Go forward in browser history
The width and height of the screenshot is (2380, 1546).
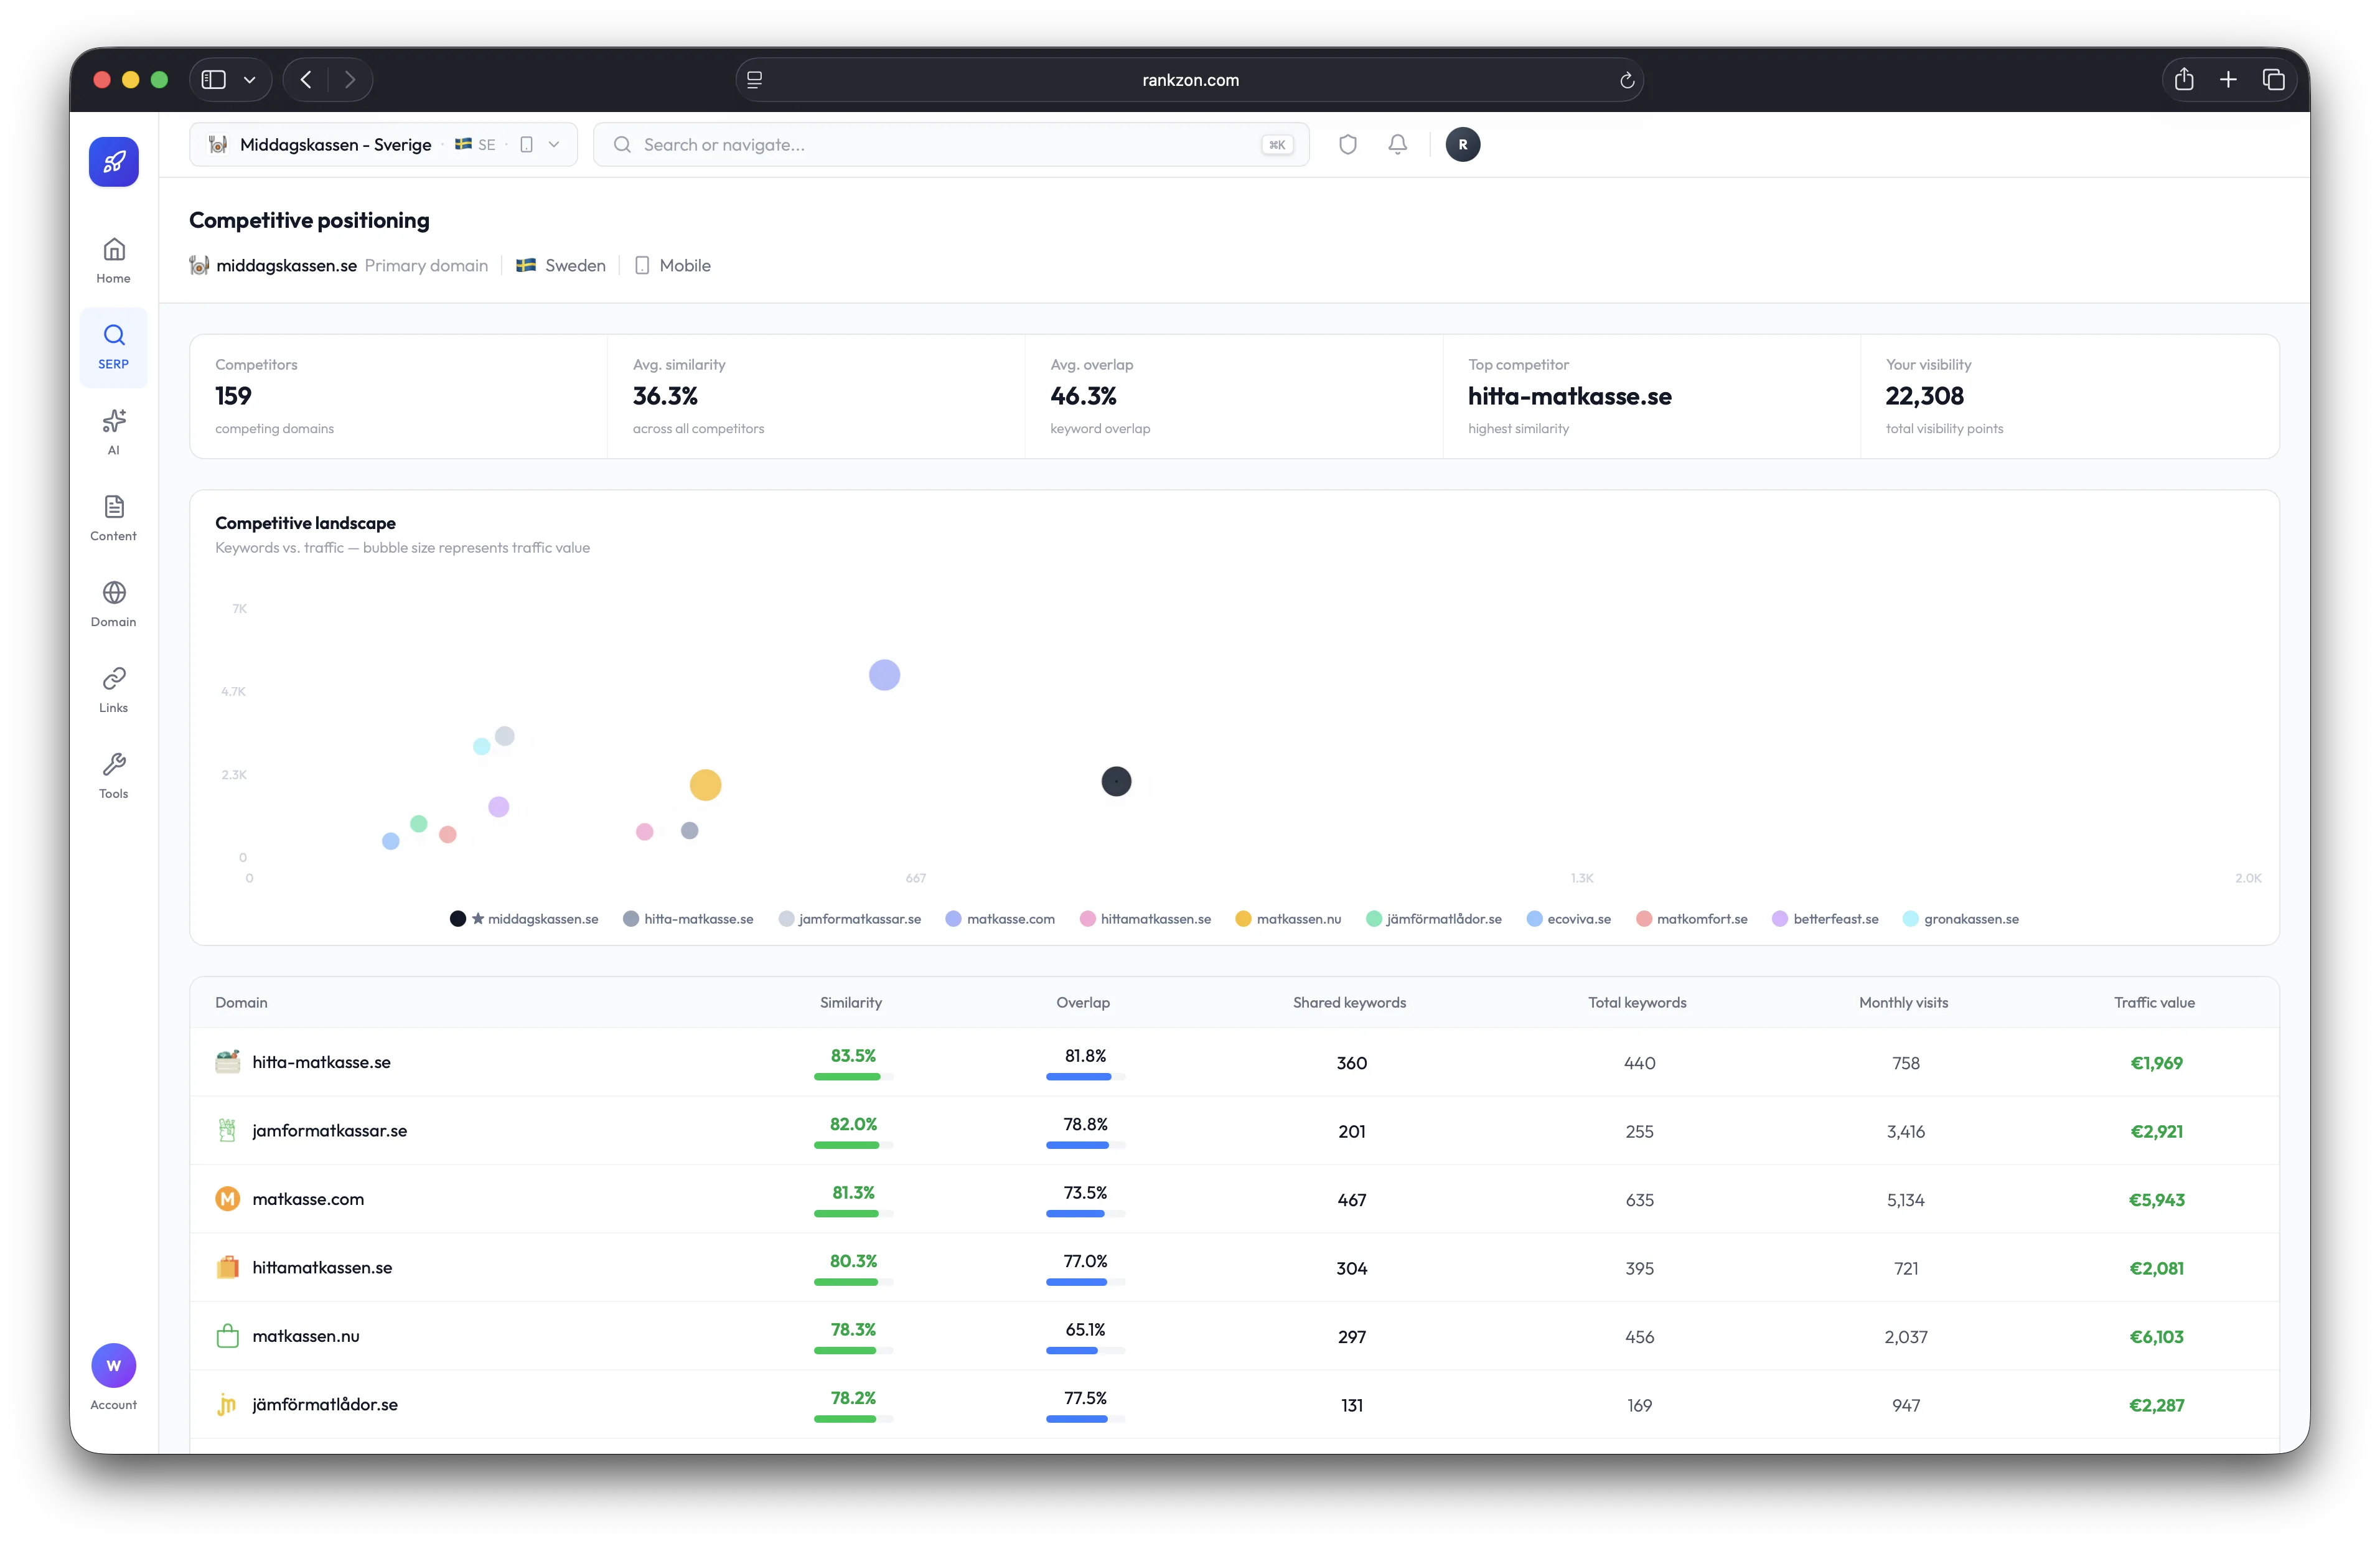pyautogui.click(x=350, y=80)
